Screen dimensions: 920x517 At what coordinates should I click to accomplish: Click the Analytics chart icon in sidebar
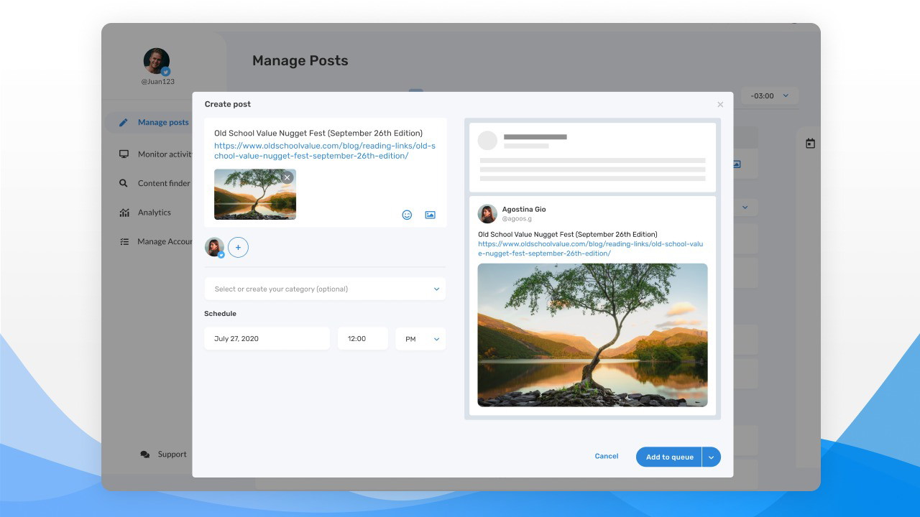(124, 213)
